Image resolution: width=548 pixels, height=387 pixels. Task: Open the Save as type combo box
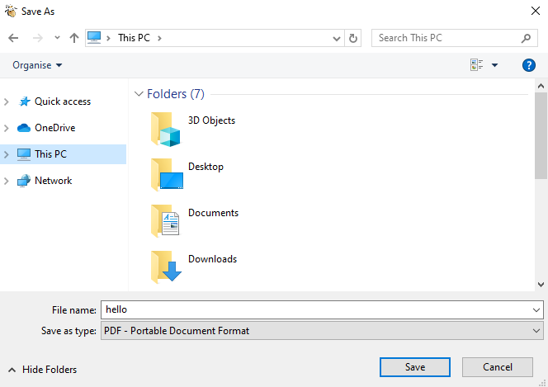[x=322, y=330]
